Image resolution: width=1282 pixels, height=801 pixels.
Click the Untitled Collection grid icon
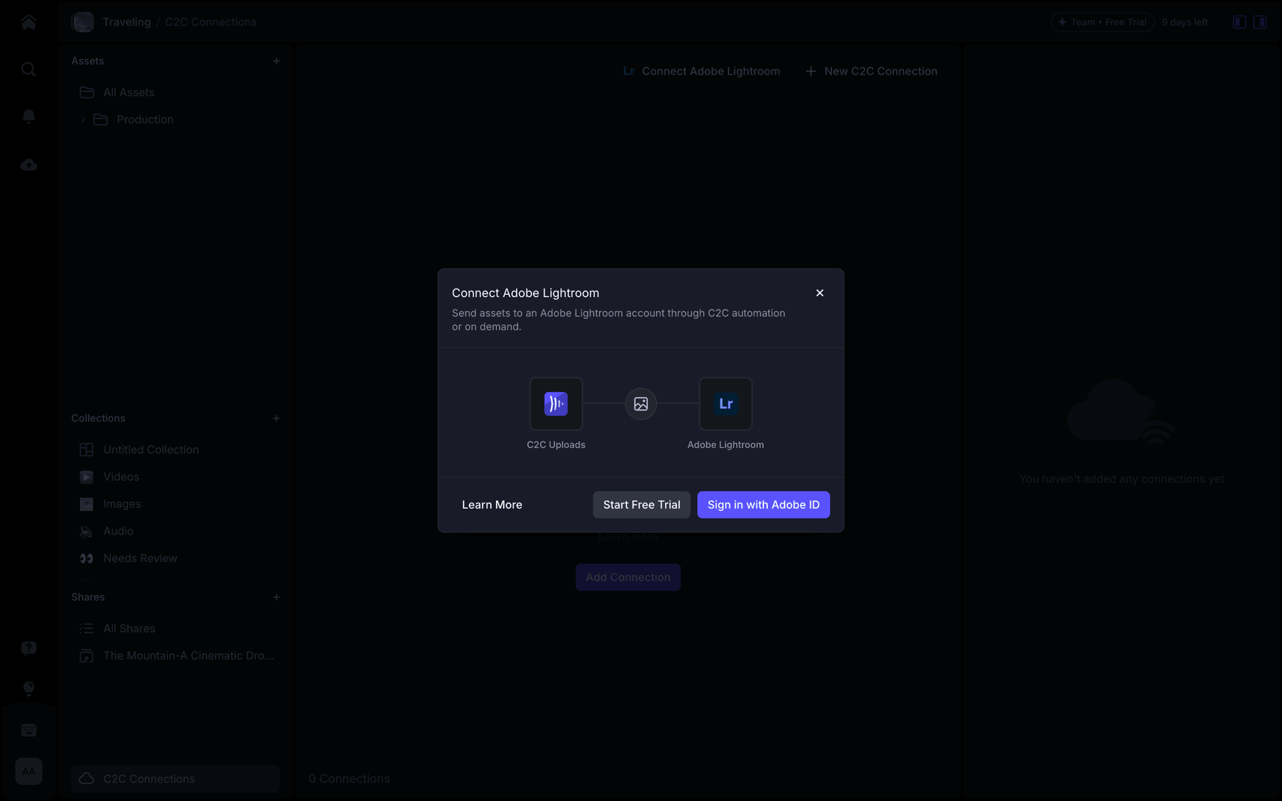tap(87, 450)
